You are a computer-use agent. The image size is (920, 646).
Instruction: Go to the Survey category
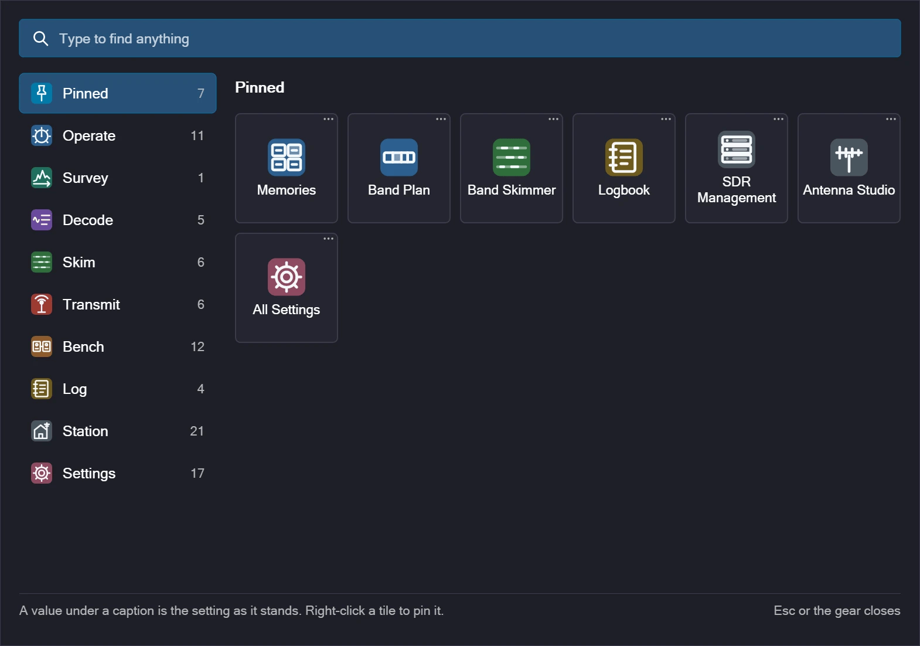(x=118, y=178)
